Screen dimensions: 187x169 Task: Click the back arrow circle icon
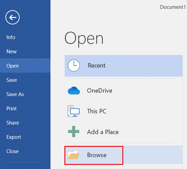(13, 17)
